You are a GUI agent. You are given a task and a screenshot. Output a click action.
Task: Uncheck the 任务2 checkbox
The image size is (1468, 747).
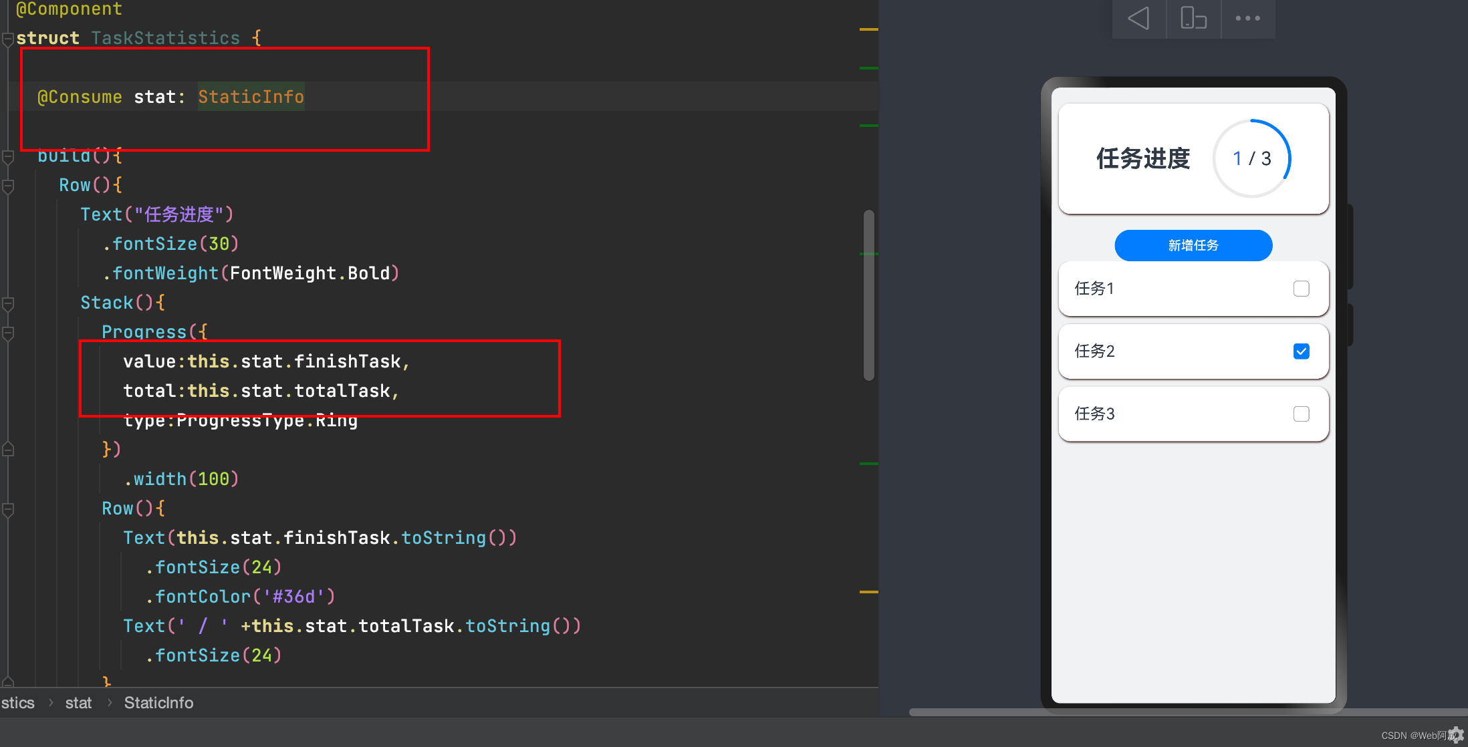[x=1301, y=351]
